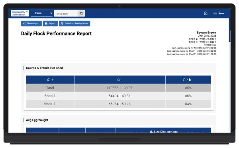Click the egg per hen icon header
239x148 pixels.
tap(187, 80)
